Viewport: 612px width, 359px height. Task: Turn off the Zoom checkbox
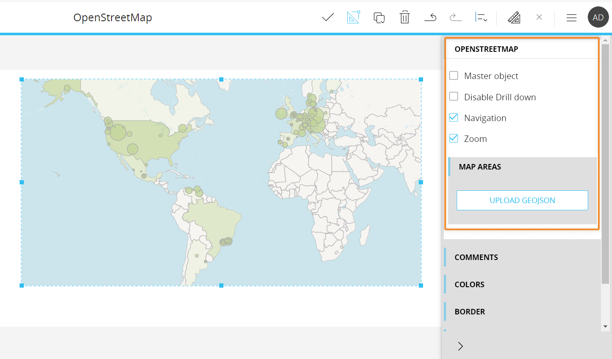pos(454,139)
